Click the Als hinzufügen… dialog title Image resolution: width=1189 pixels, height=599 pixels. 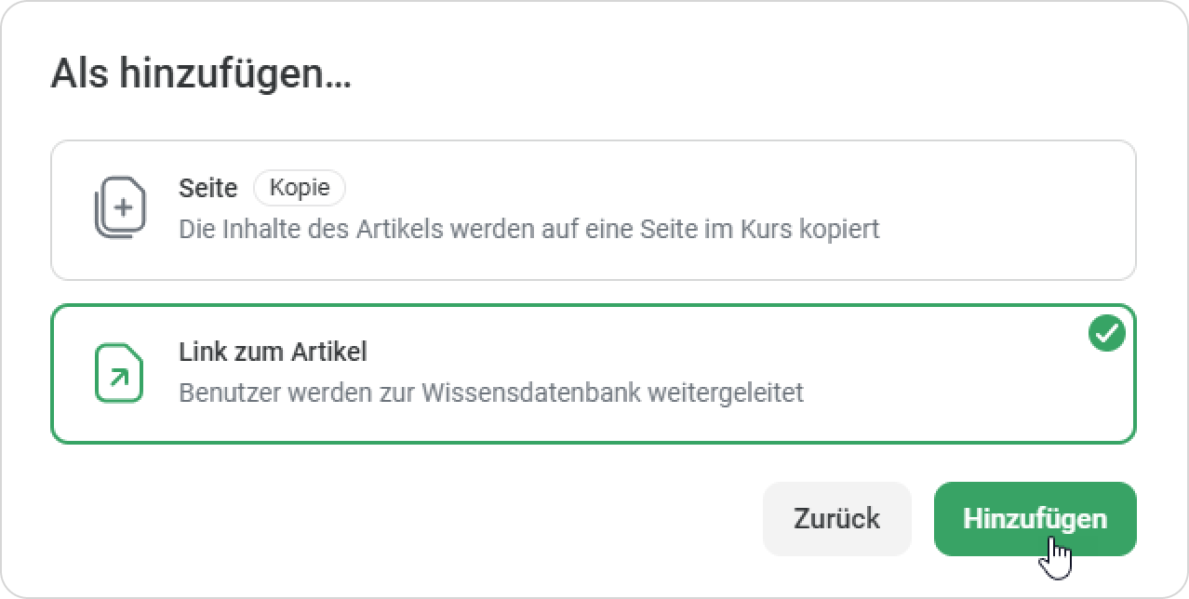tap(201, 73)
